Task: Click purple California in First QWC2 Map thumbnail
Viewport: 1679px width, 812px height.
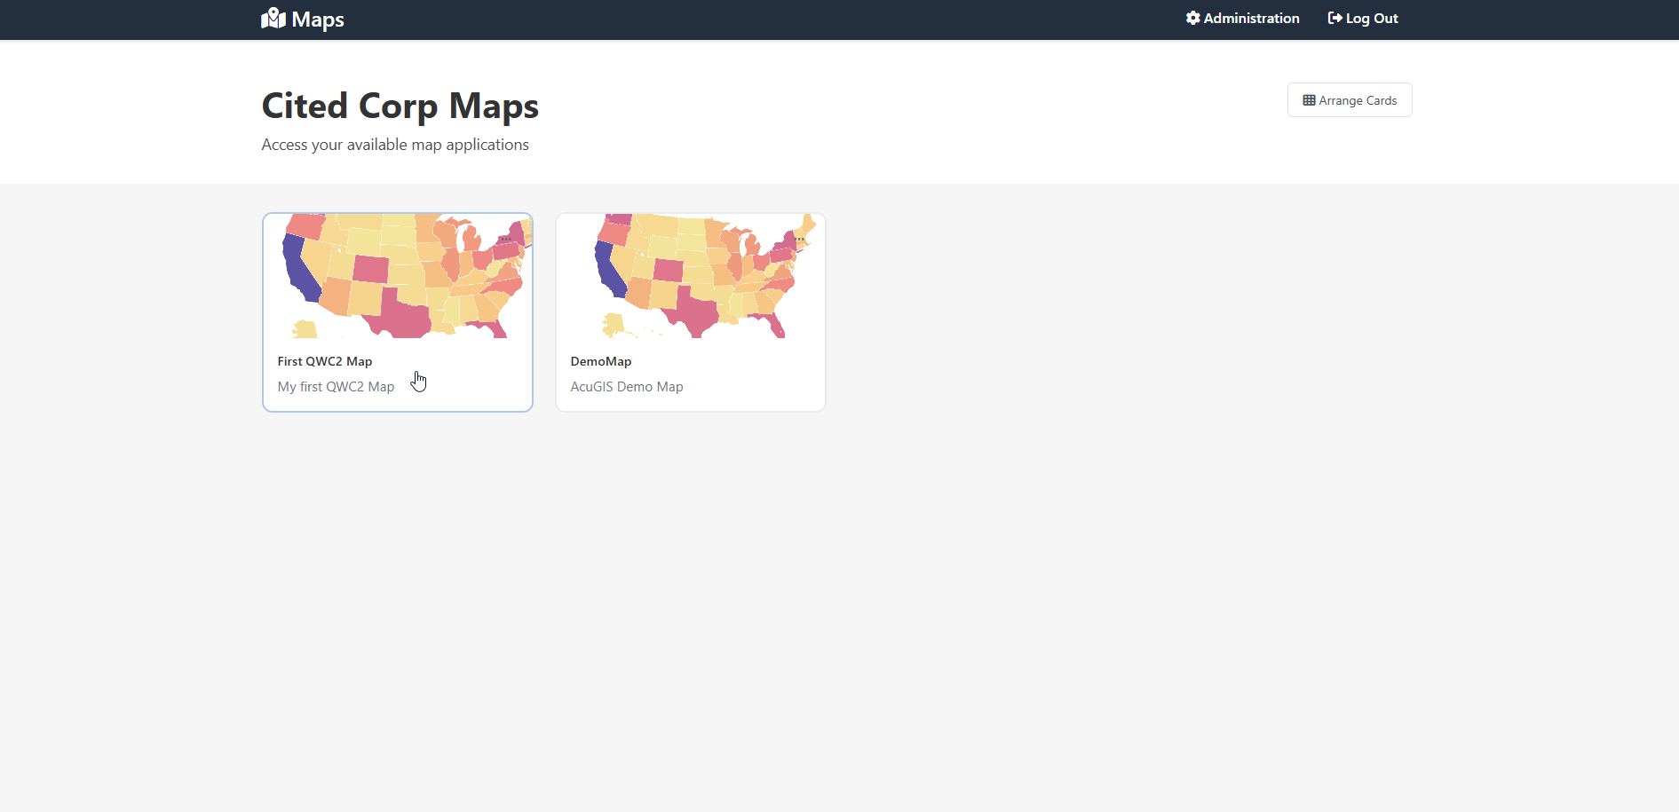Action: tap(299, 269)
